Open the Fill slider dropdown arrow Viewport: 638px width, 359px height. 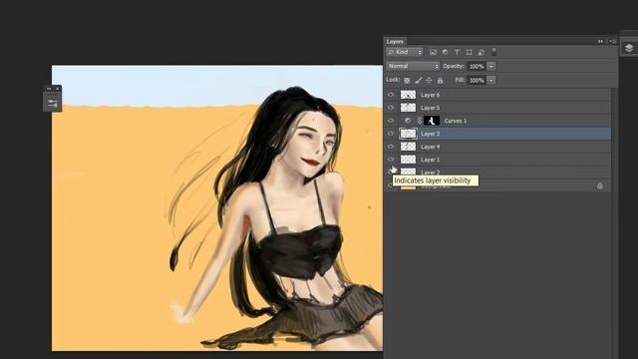click(x=491, y=80)
